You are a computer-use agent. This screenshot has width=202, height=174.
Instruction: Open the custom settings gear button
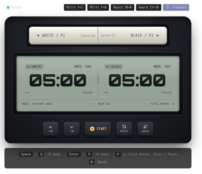pos(176,7)
